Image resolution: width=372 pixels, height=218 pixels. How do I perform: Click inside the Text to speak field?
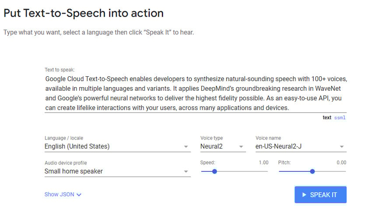[195, 93]
